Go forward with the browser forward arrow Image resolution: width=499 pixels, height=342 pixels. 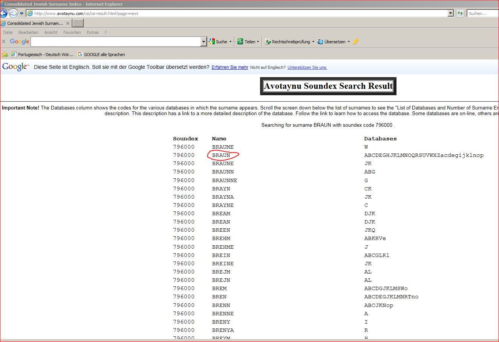13,14
